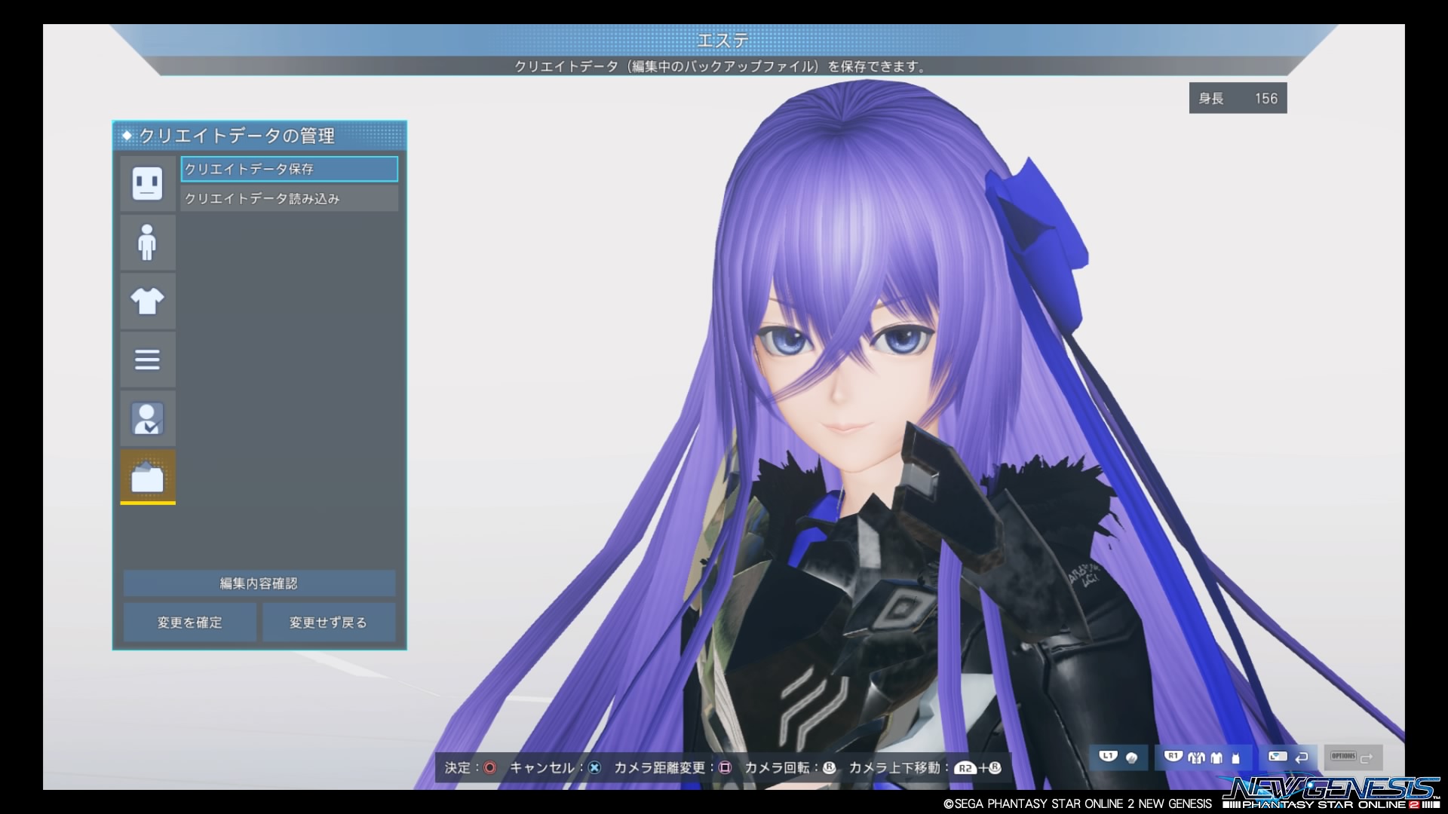The image size is (1448, 814).
Task: Click the long-sleeve basewear icon
Action: 1216,758
